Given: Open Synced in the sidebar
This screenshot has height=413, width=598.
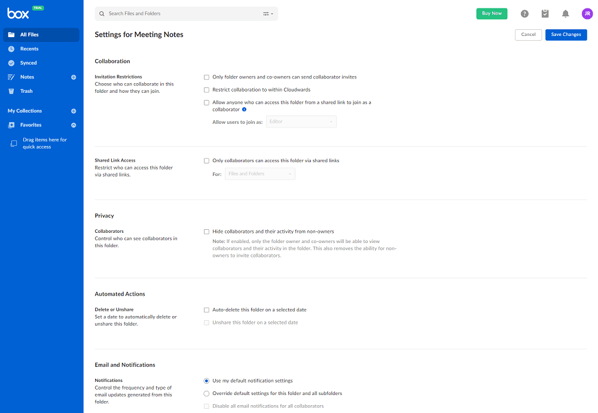Looking at the screenshot, I should (x=28, y=63).
